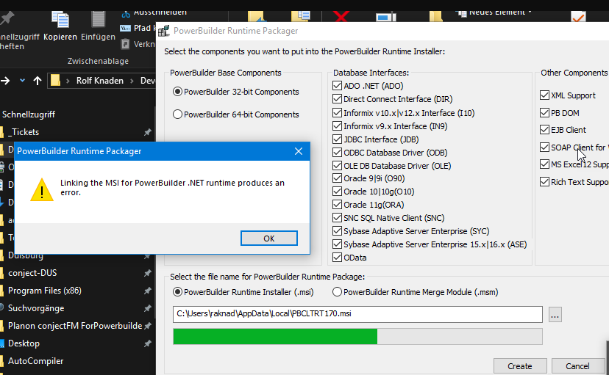Viewport: 609px width, 375px height.
Task: Uncheck the ADO .NET (ADO) checkbox
Action: click(x=338, y=86)
